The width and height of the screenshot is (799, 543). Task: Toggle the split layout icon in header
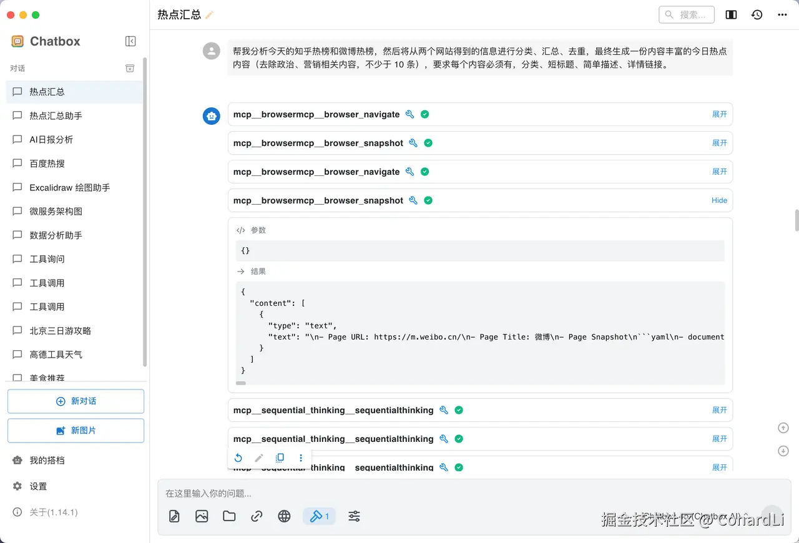(x=731, y=14)
